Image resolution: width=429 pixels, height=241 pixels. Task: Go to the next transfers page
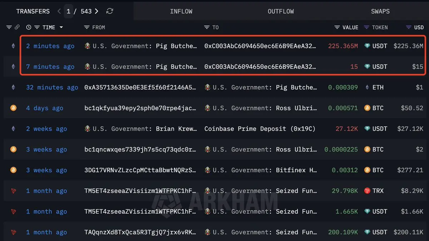[97, 11]
